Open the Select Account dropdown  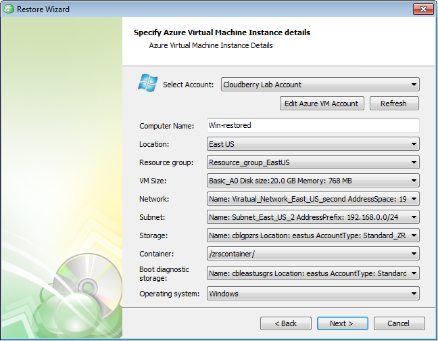coord(320,85)
